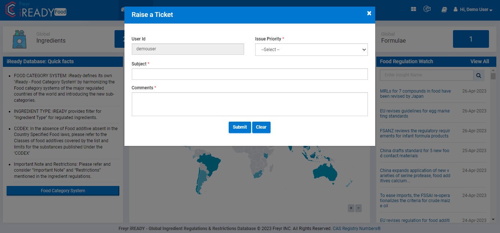Click the Global Ingredients grocery bag icon

19,39
